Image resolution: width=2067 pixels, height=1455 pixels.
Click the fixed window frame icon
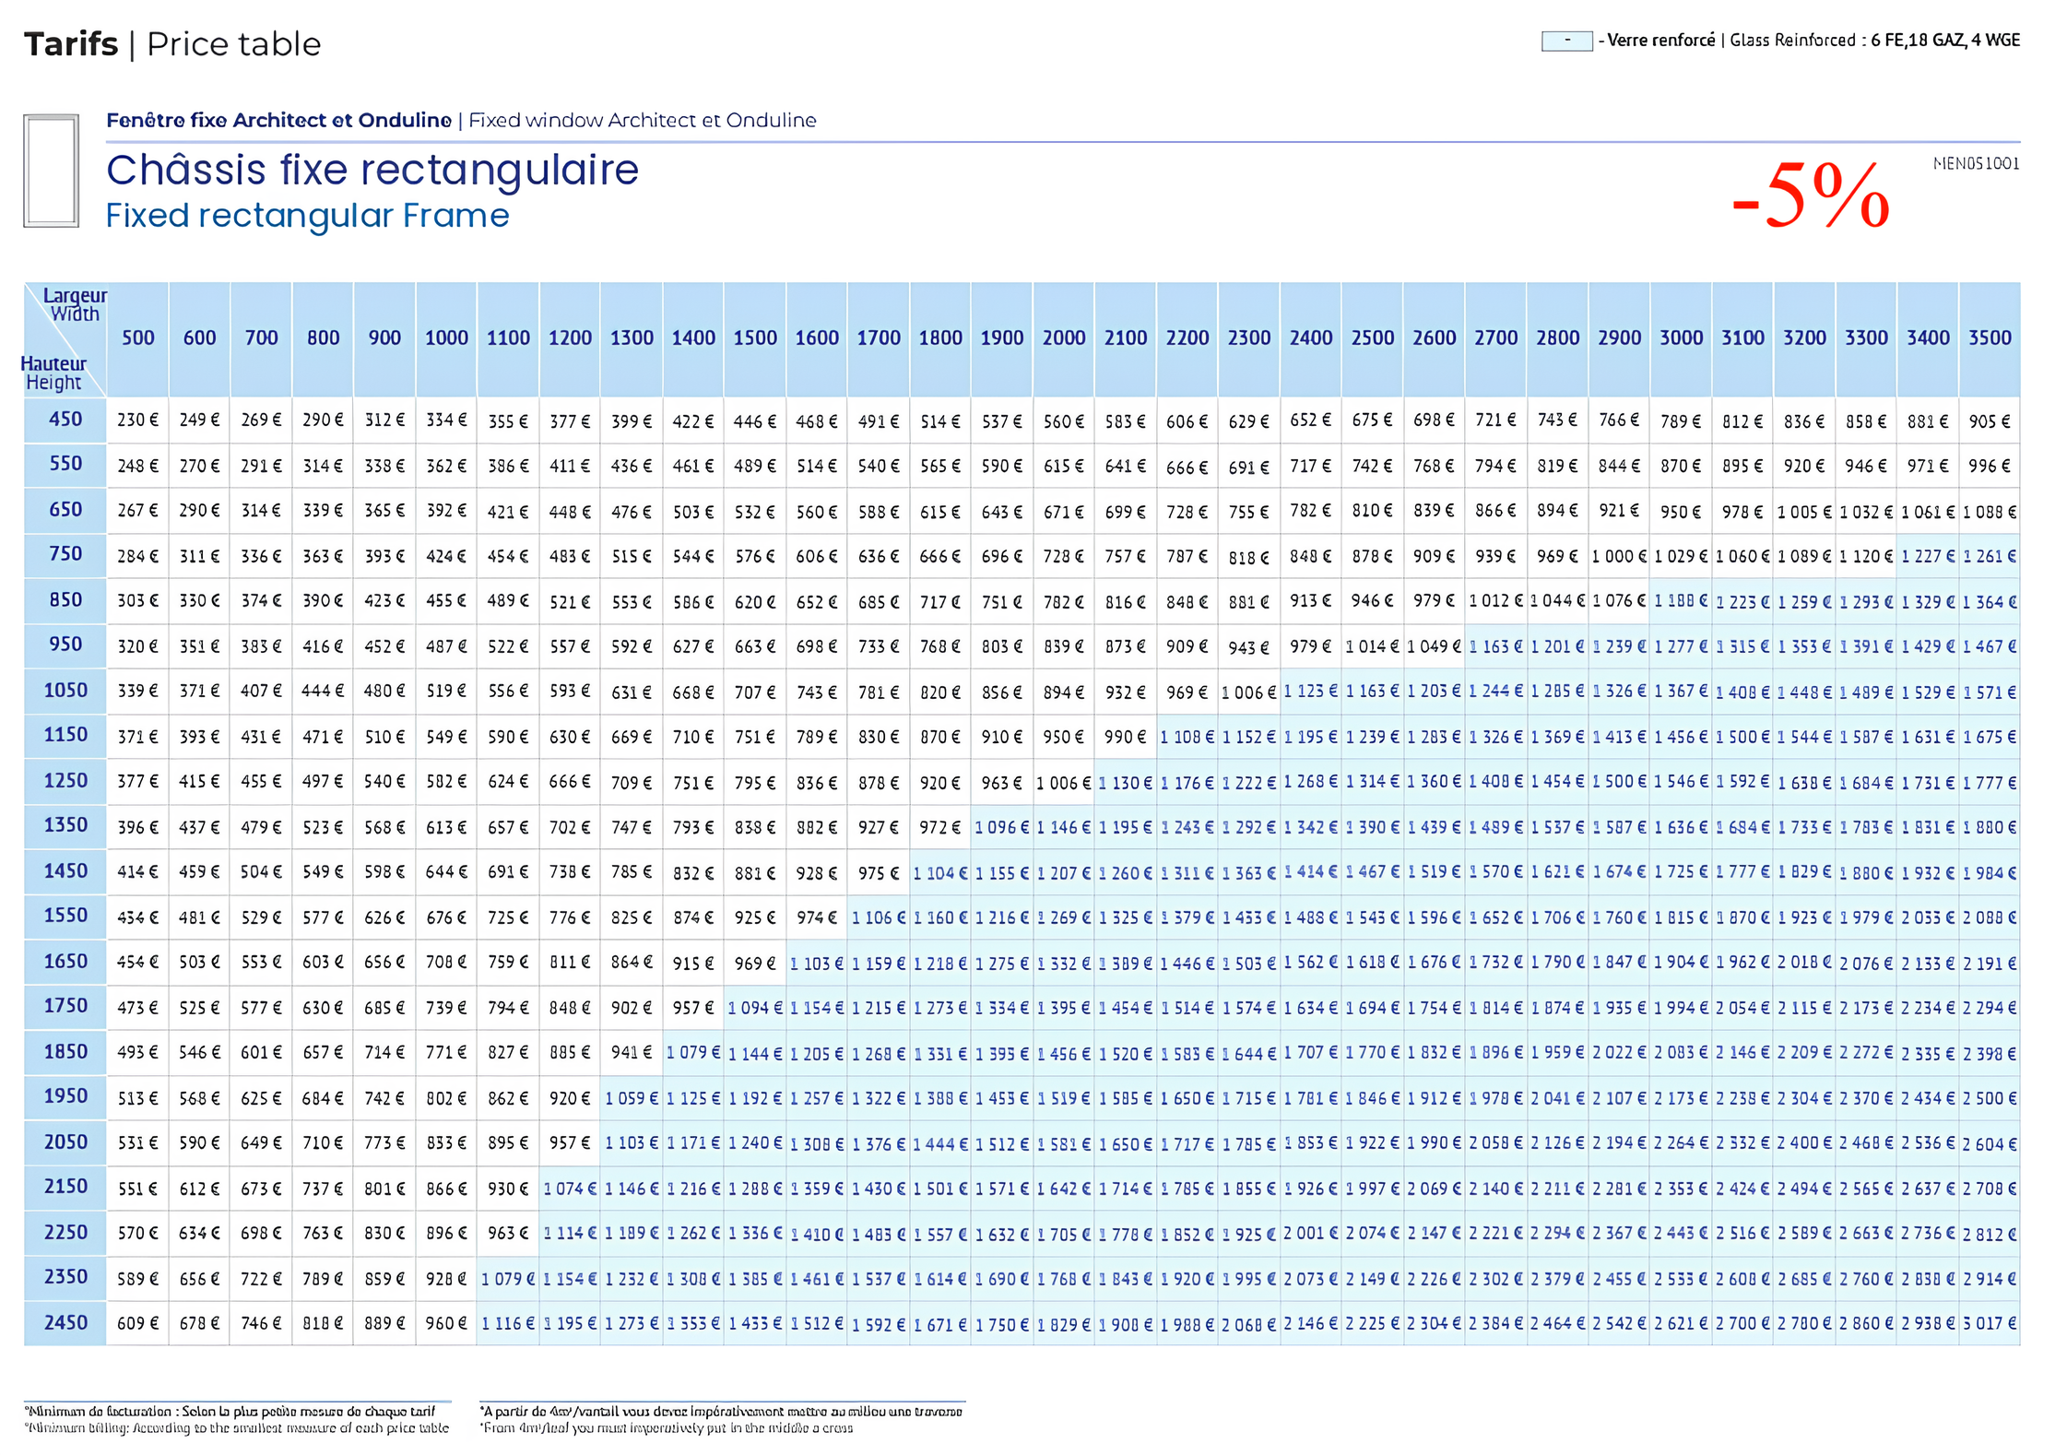51,171
